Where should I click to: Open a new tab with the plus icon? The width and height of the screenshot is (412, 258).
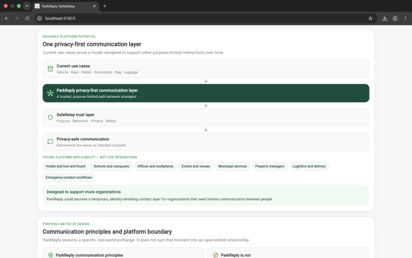pyautogui.click(x=105, y=6)
